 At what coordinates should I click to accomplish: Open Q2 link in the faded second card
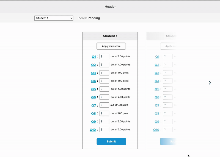click(157, 65)
